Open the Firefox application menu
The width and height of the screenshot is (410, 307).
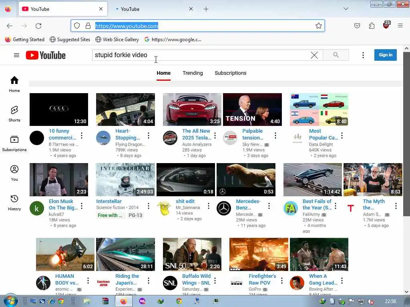(x=400, y=26)
